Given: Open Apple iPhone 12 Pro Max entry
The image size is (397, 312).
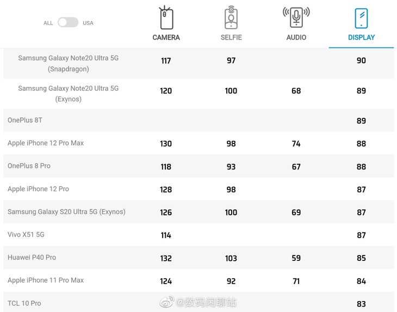Looking at the screenshot, I should (46, 143).
